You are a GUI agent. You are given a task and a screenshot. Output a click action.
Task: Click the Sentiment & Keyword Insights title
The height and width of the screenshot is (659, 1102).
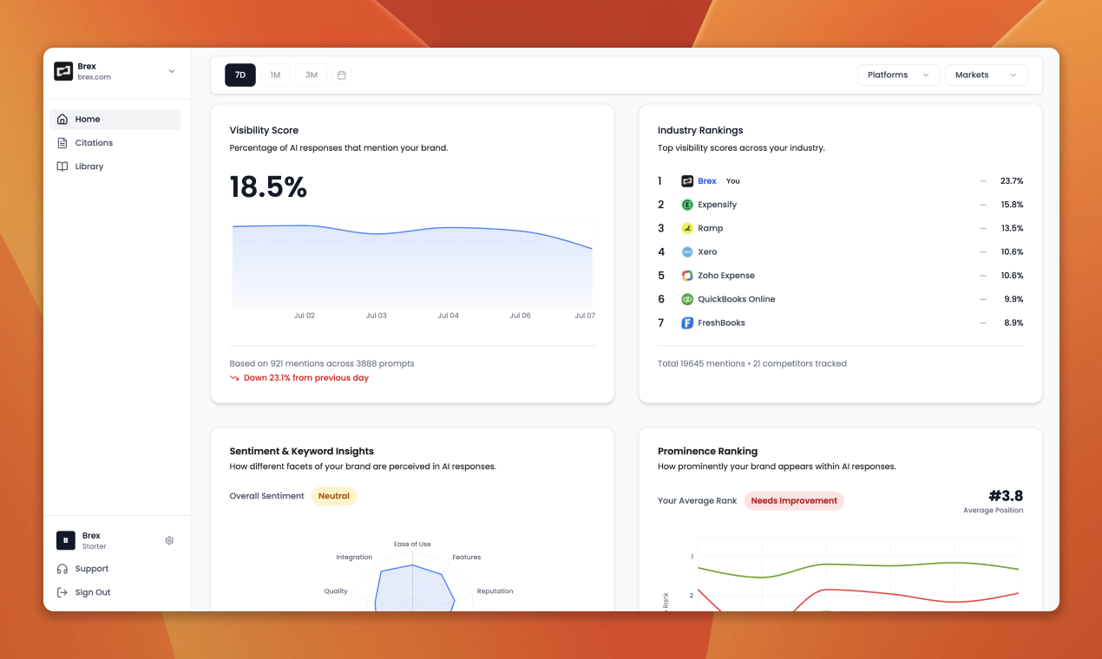[x=302, y=451]
